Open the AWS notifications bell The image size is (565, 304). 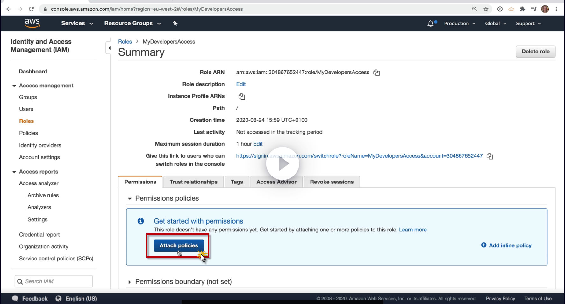tap(431, 24)
